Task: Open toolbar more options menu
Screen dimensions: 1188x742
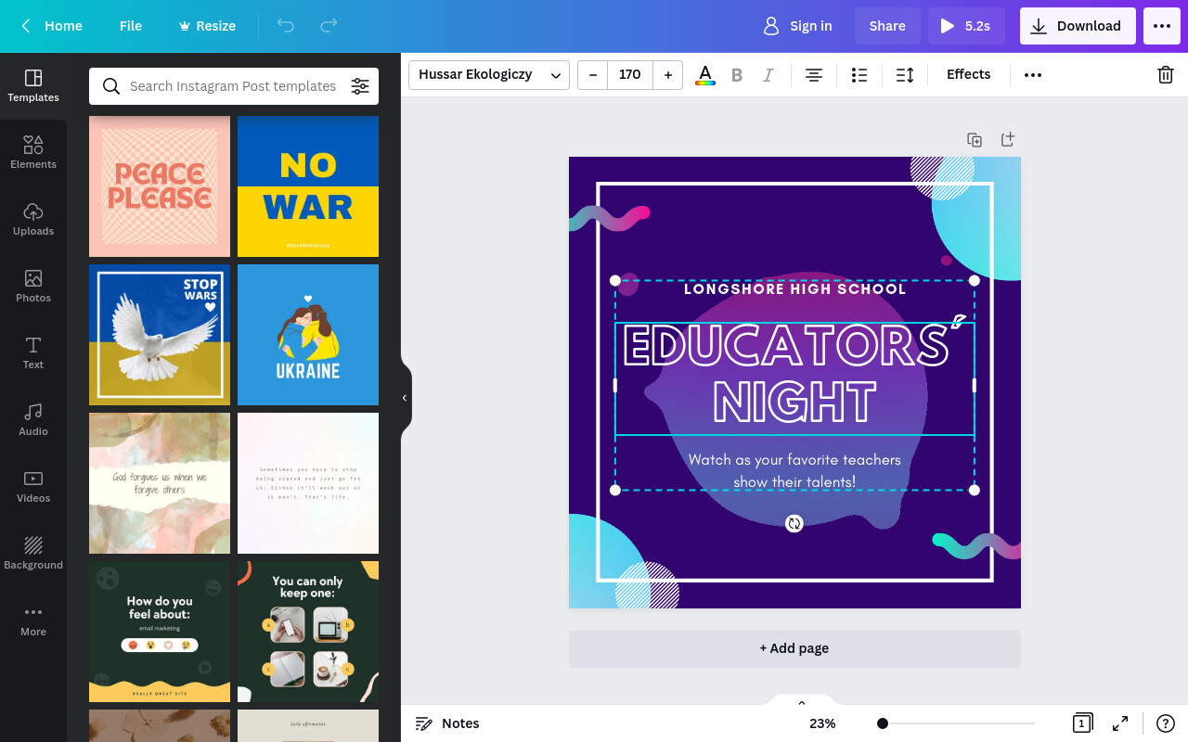Action: point(1033,74)
